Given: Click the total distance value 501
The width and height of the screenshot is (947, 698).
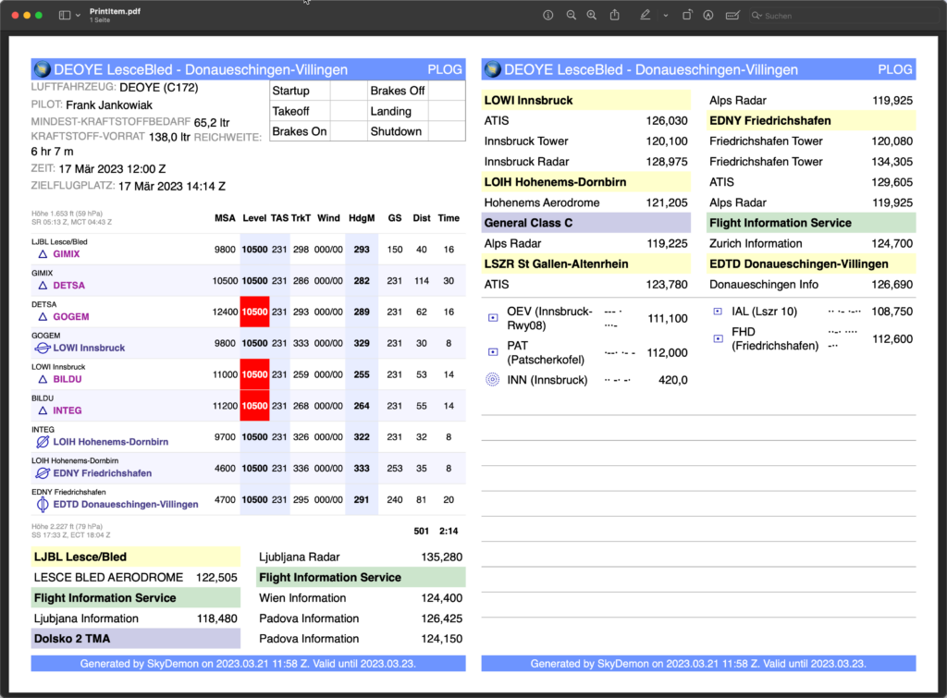Looking at the screenshot, I should tap(422, 532).
